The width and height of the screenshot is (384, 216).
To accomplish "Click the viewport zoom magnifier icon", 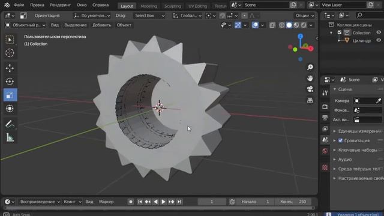I will click(310, 67).
